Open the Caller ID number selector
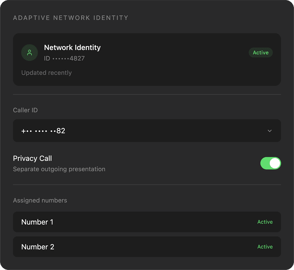Image resolution: width=294 pixels, height=270 pixels. coord(147,130)
